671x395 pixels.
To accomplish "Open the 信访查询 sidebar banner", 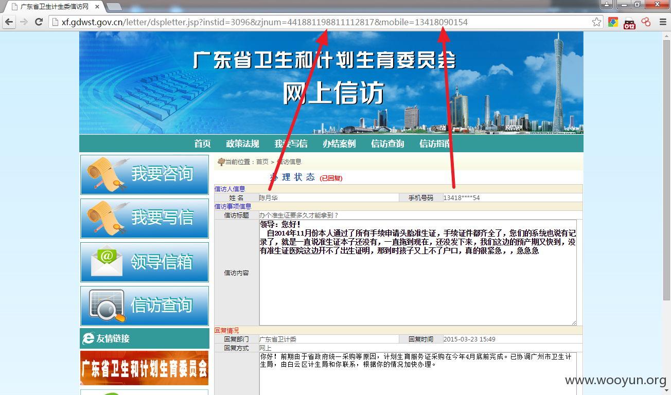I will (145, 306).
